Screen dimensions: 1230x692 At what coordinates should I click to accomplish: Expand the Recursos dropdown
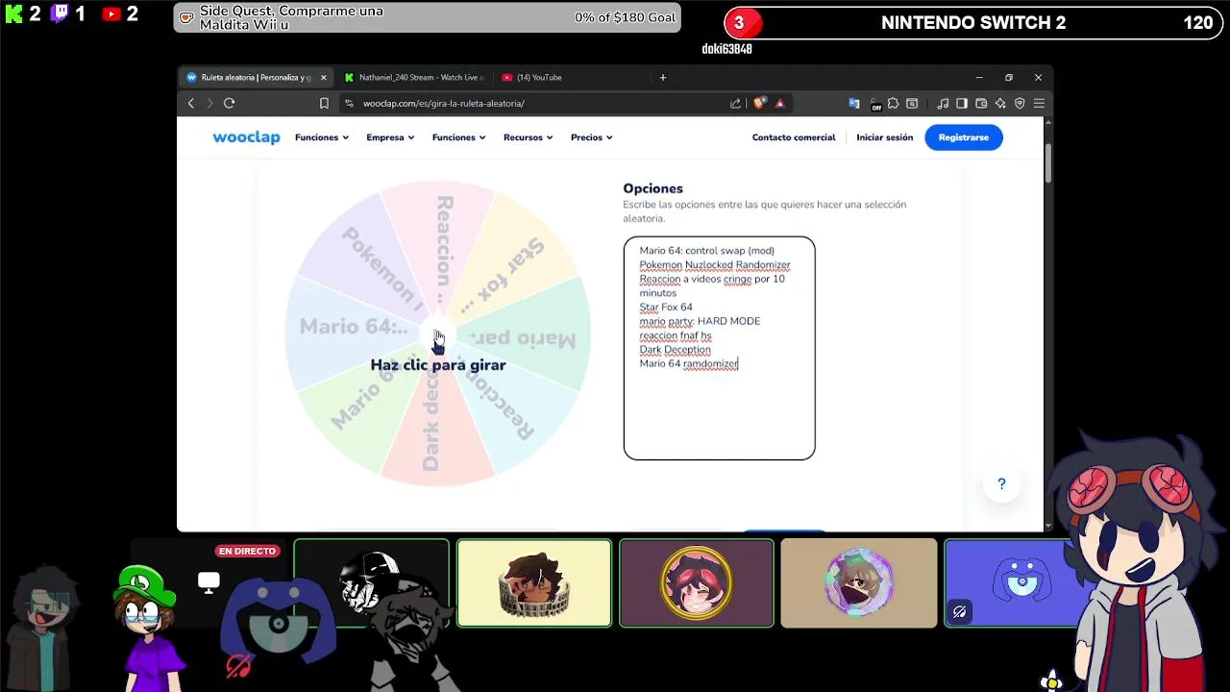(x=528, y=137)
